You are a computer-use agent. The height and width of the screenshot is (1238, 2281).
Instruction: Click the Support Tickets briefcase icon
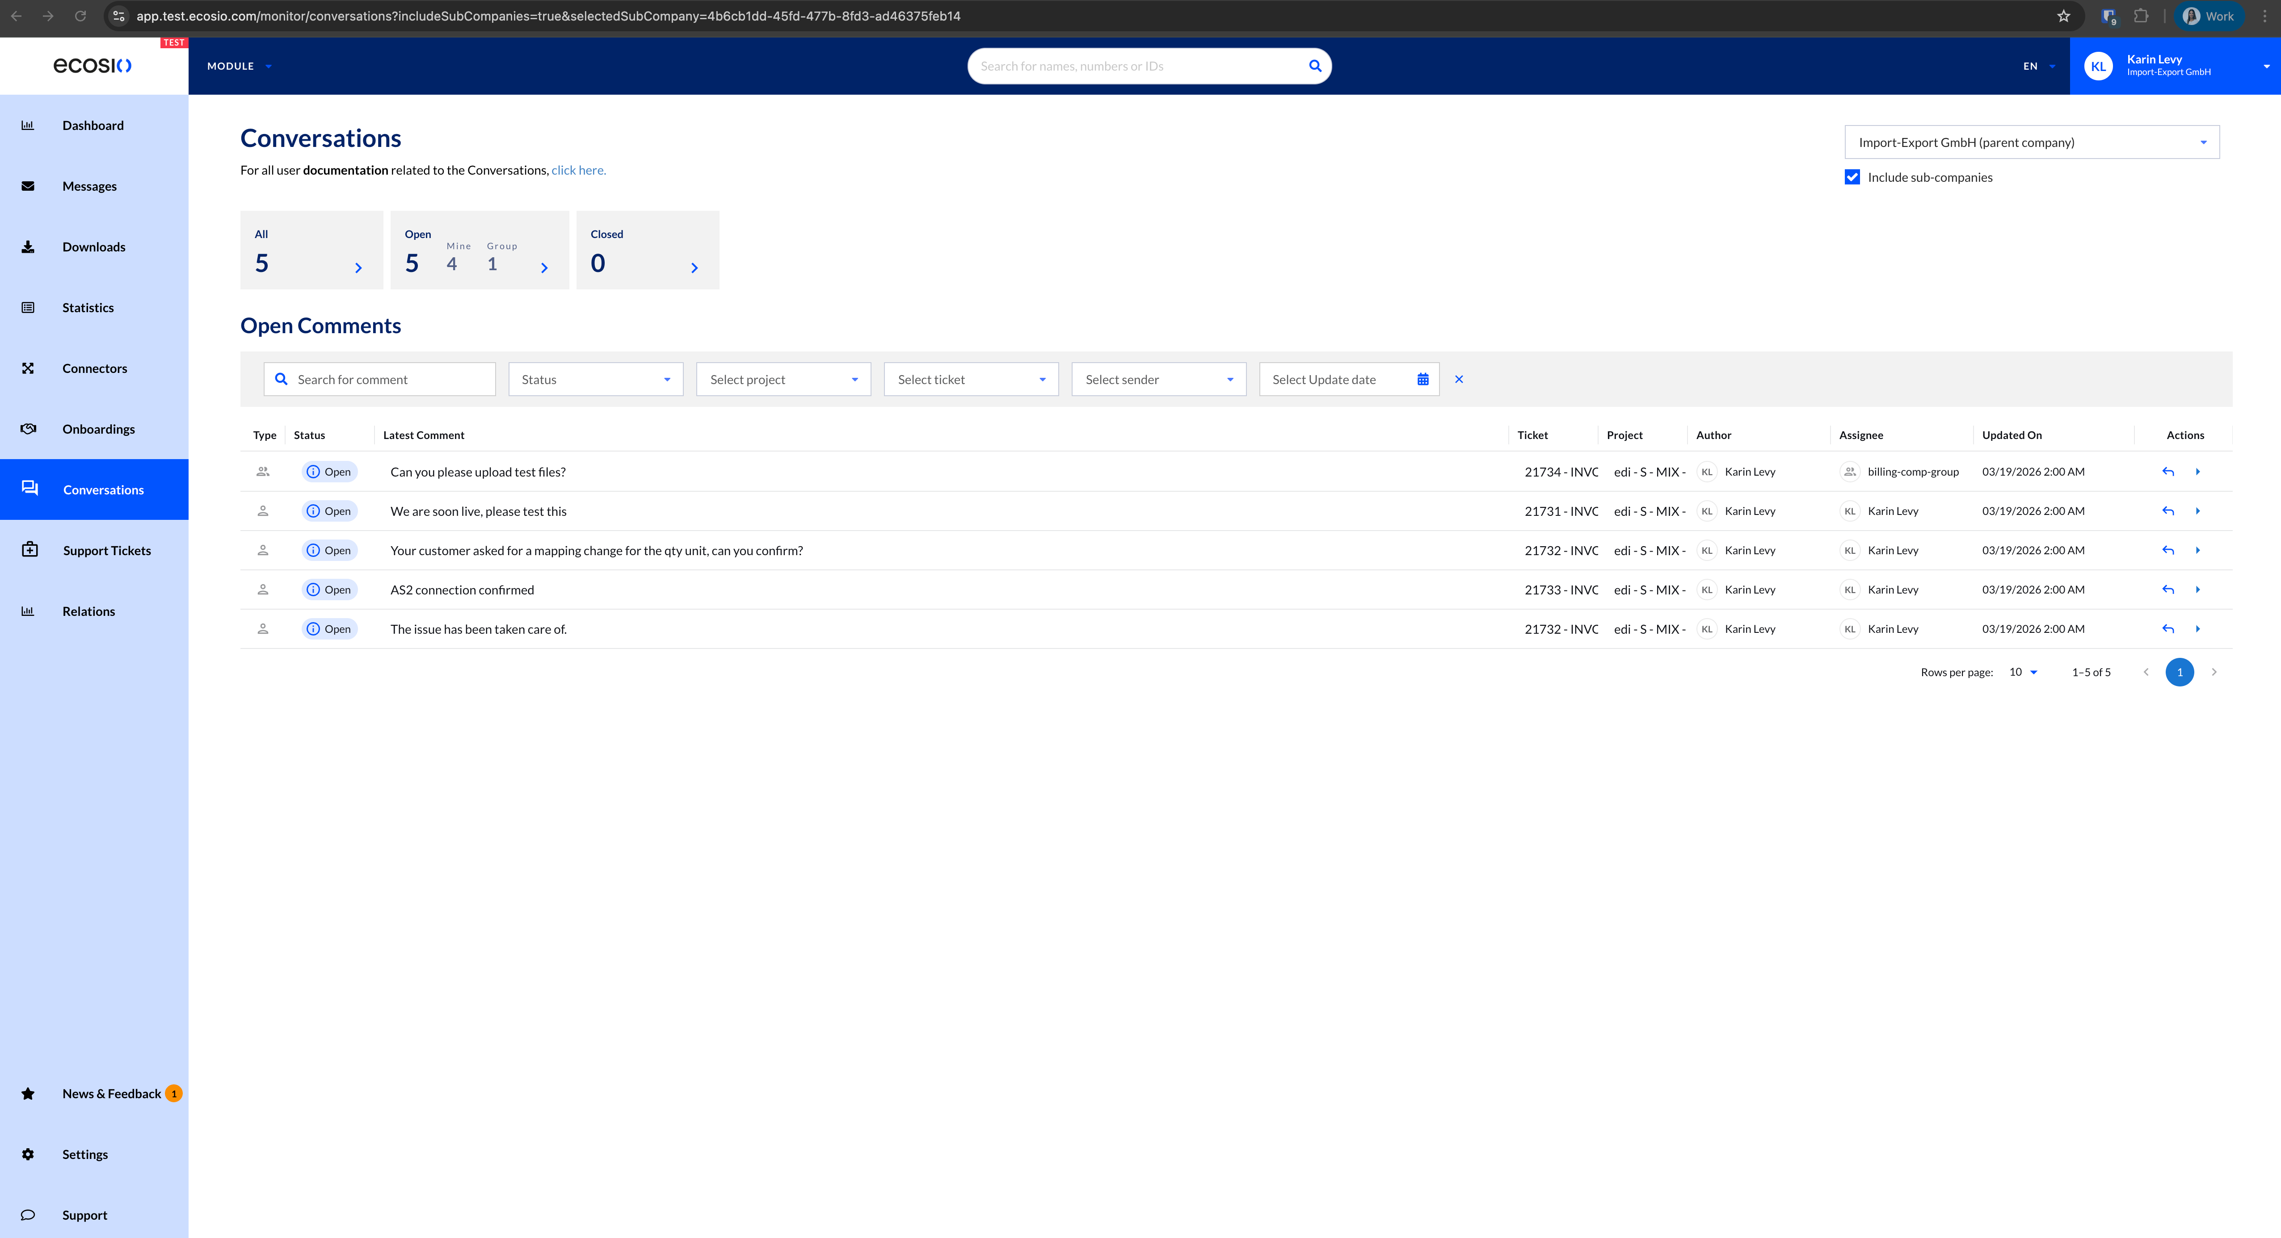(x=29, y=549)
